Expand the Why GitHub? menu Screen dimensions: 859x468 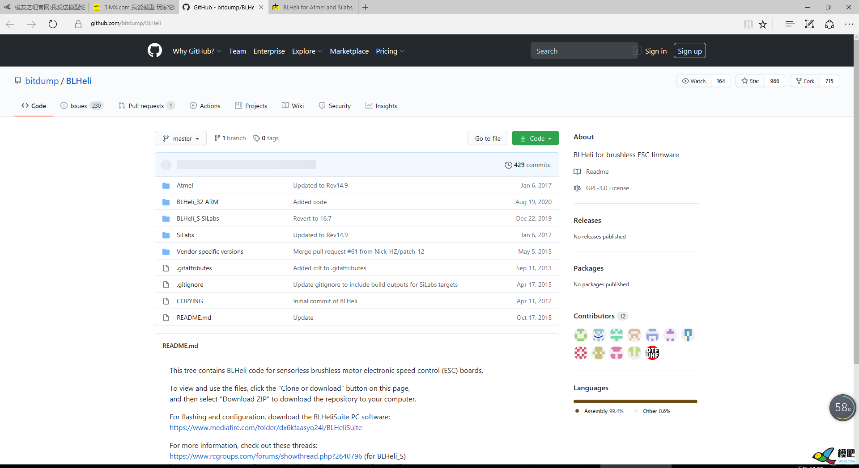[197, 51]
